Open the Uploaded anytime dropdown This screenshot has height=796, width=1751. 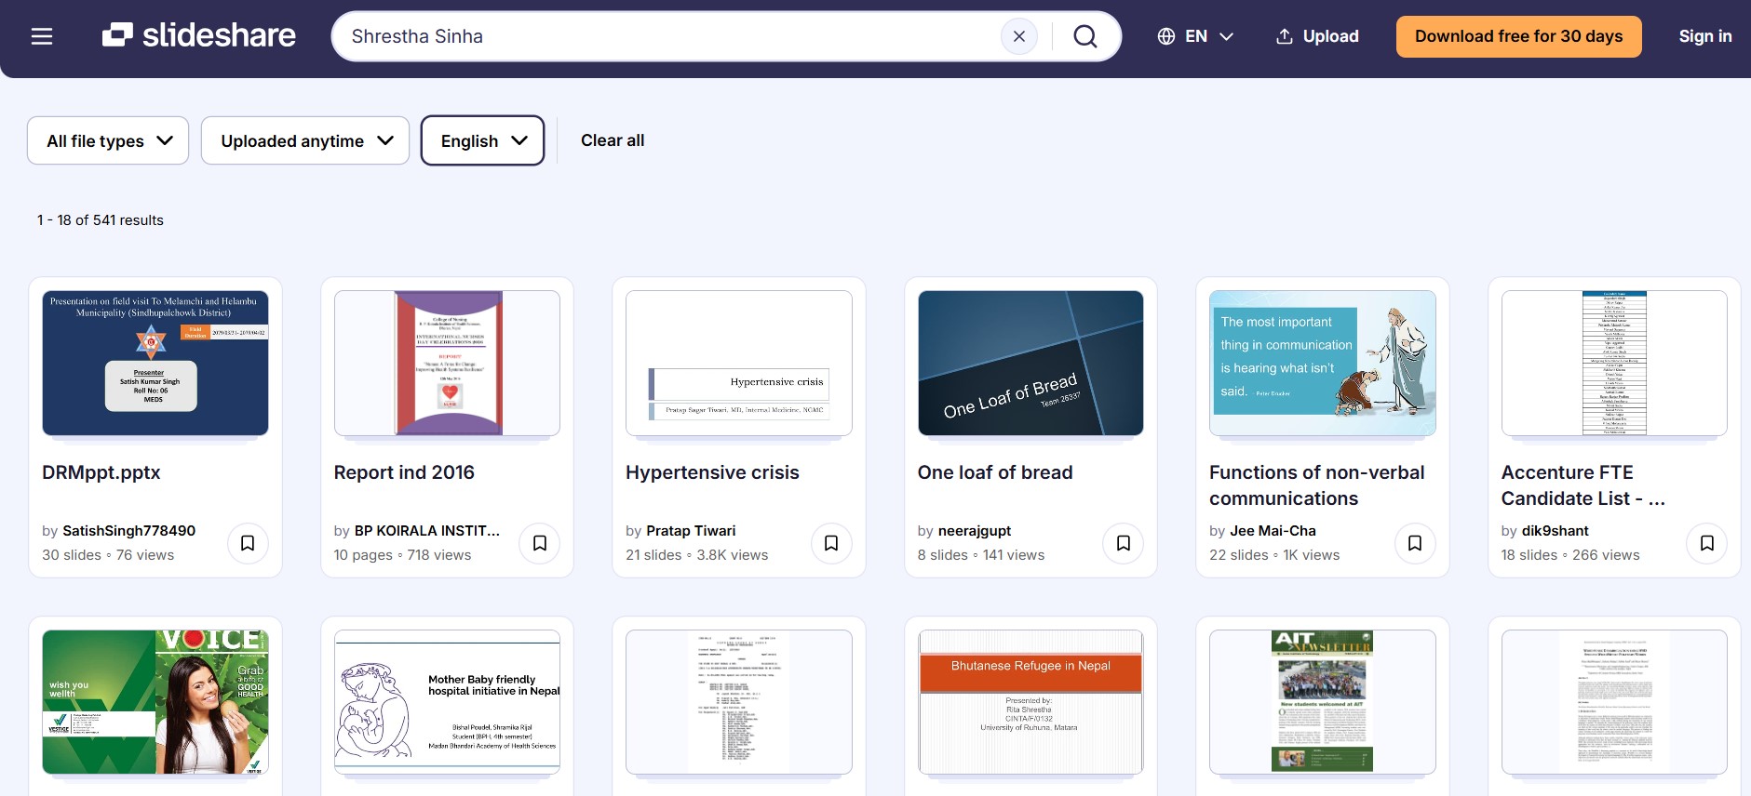click(305, 140)
